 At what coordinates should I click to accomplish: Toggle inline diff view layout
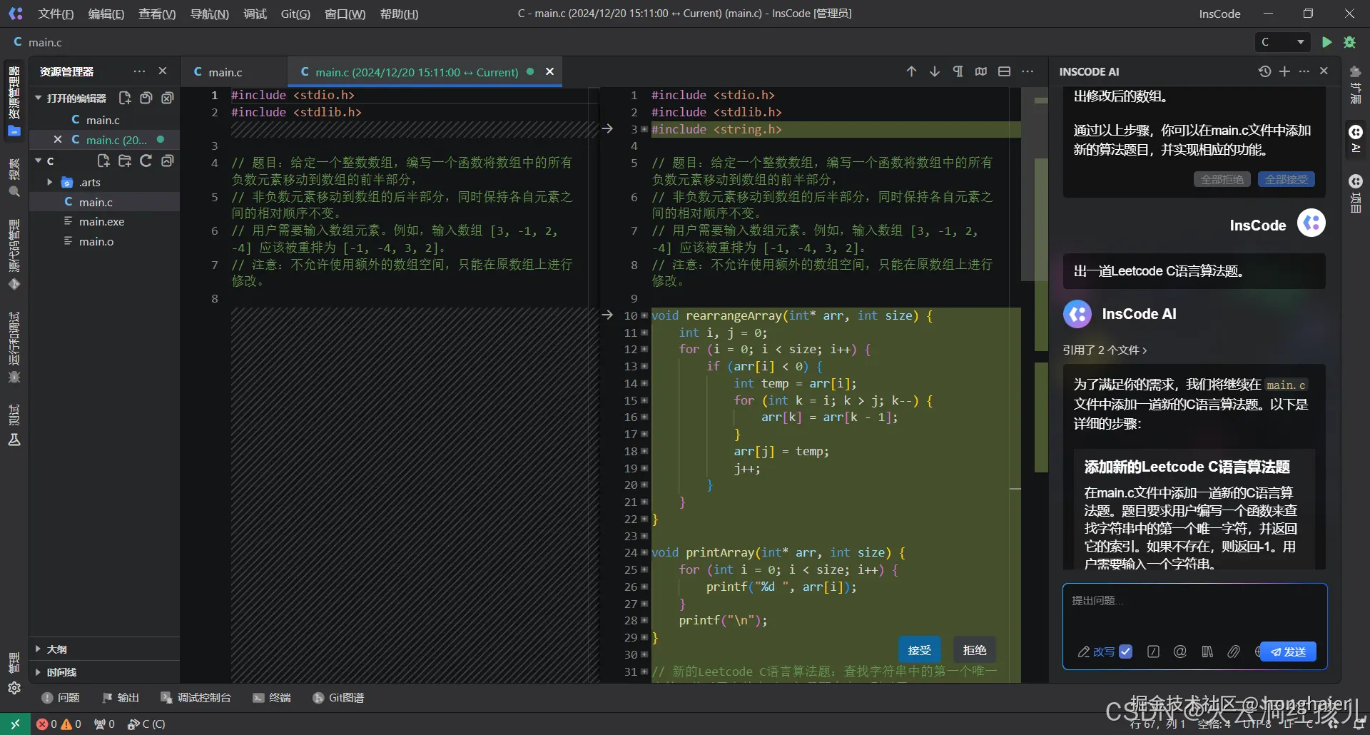[1004, 71]
